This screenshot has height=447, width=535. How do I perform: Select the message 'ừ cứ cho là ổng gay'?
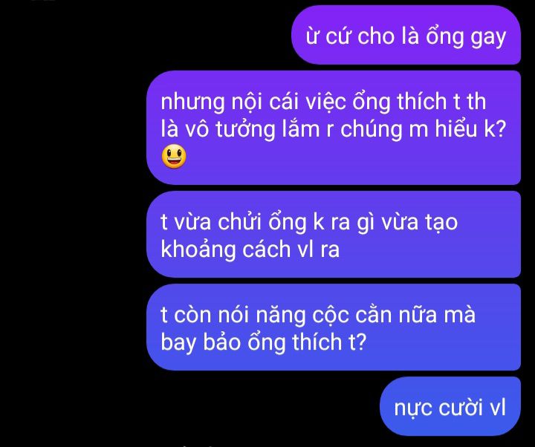(x=406, y=35)
